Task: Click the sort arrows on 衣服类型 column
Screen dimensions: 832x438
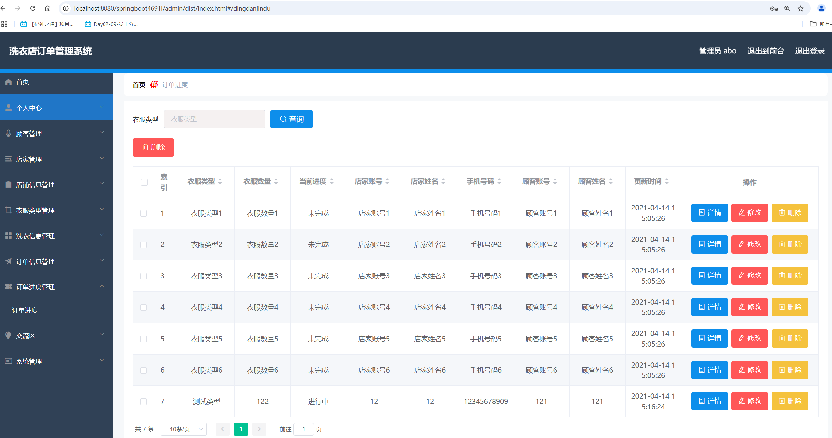Action: pos(220,181)
